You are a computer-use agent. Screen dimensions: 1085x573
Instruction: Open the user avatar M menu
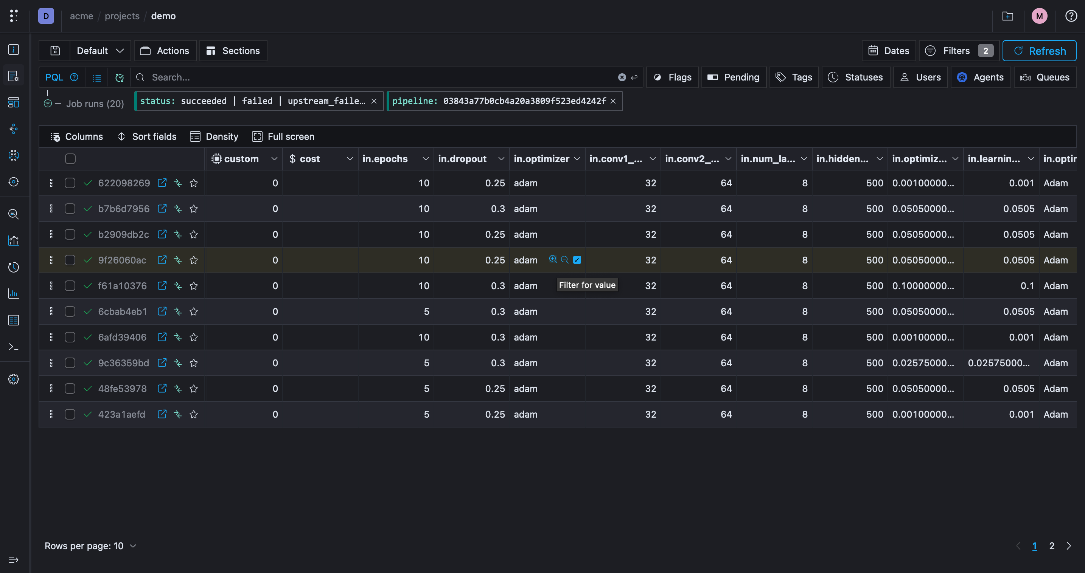[x=1039, y=16]
